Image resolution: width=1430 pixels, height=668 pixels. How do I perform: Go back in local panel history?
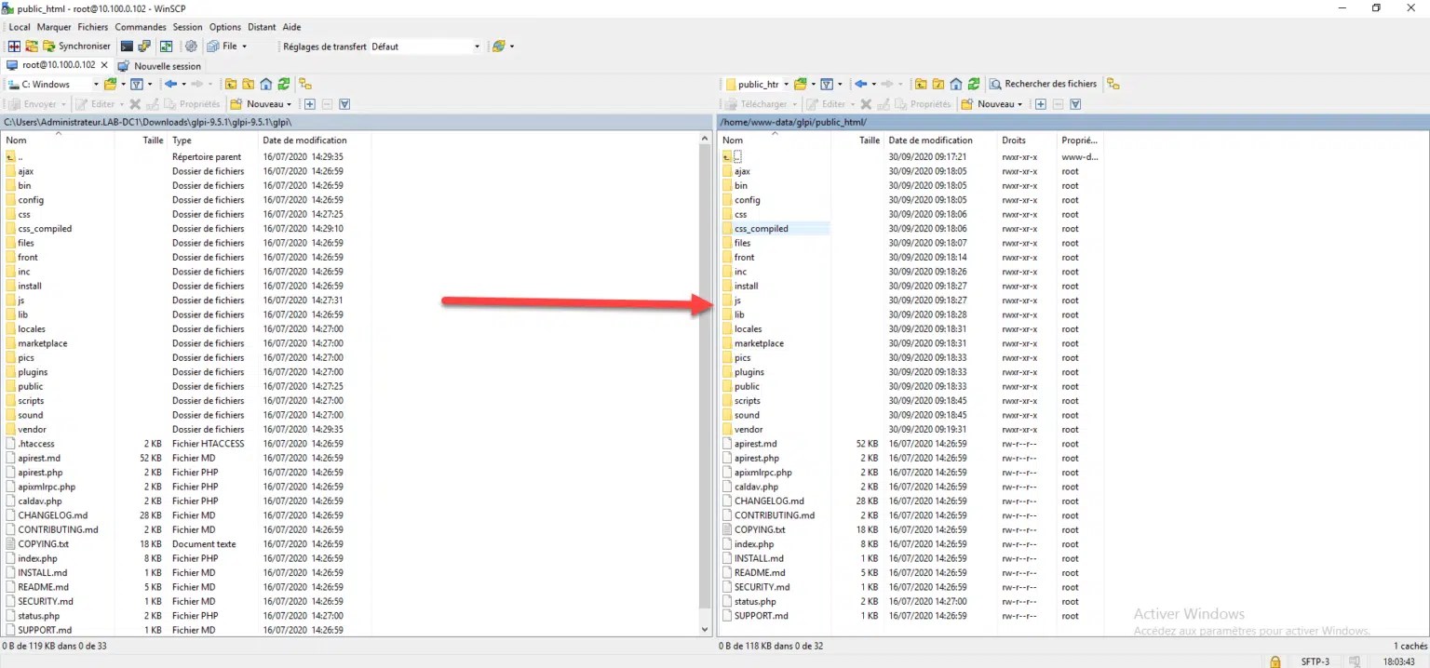click(x=170, y=84)
